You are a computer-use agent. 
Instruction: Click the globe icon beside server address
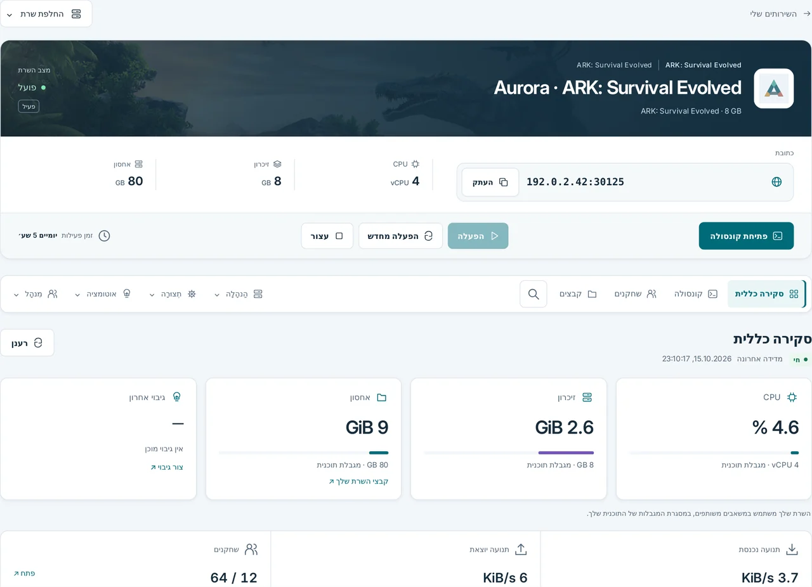776,182
